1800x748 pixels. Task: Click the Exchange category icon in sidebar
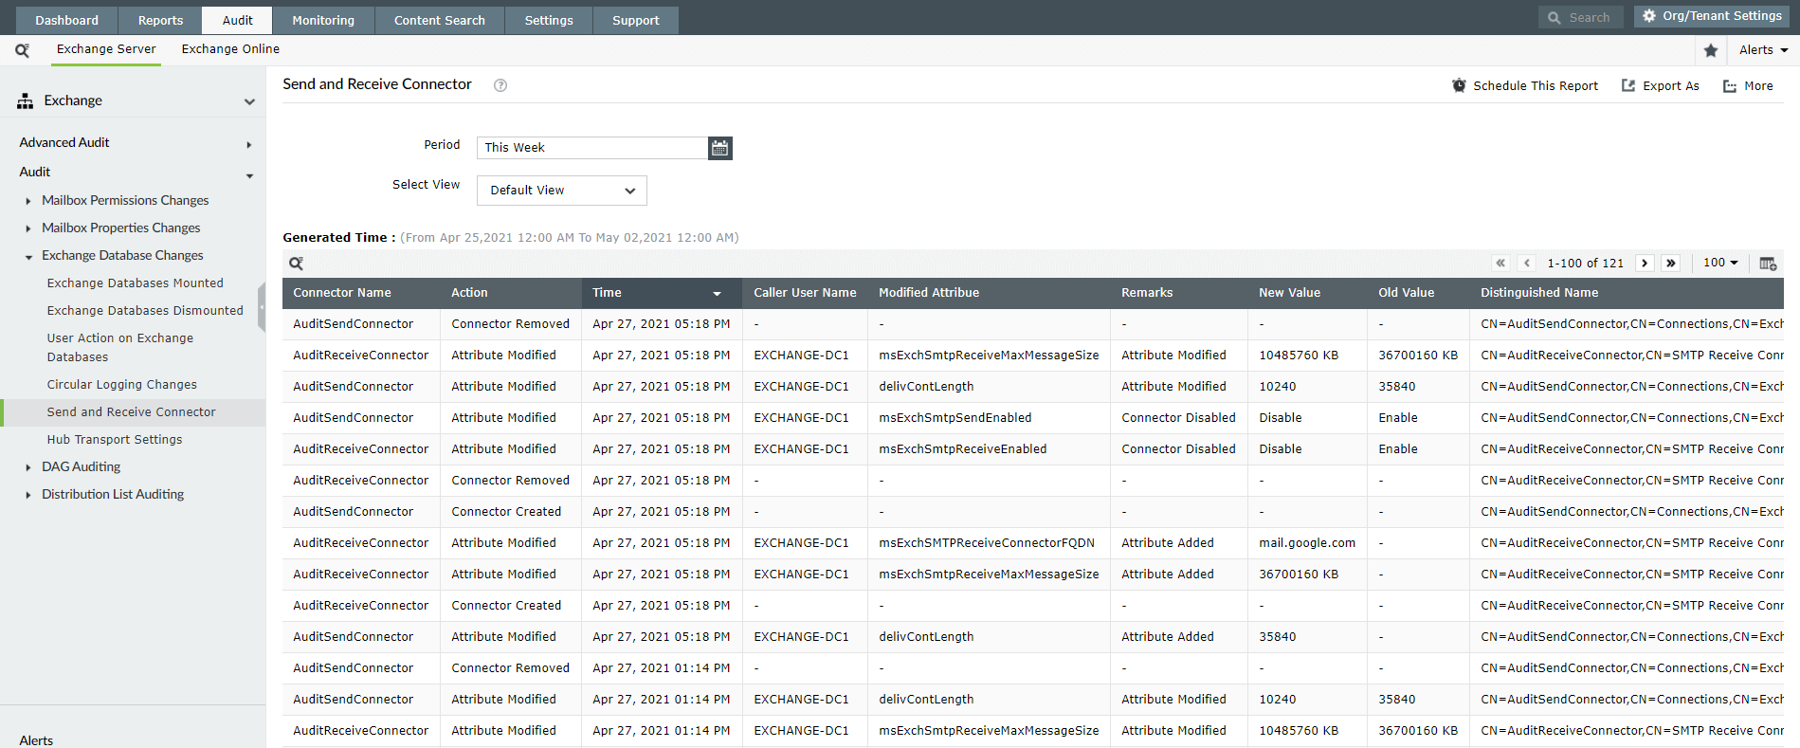26,100
